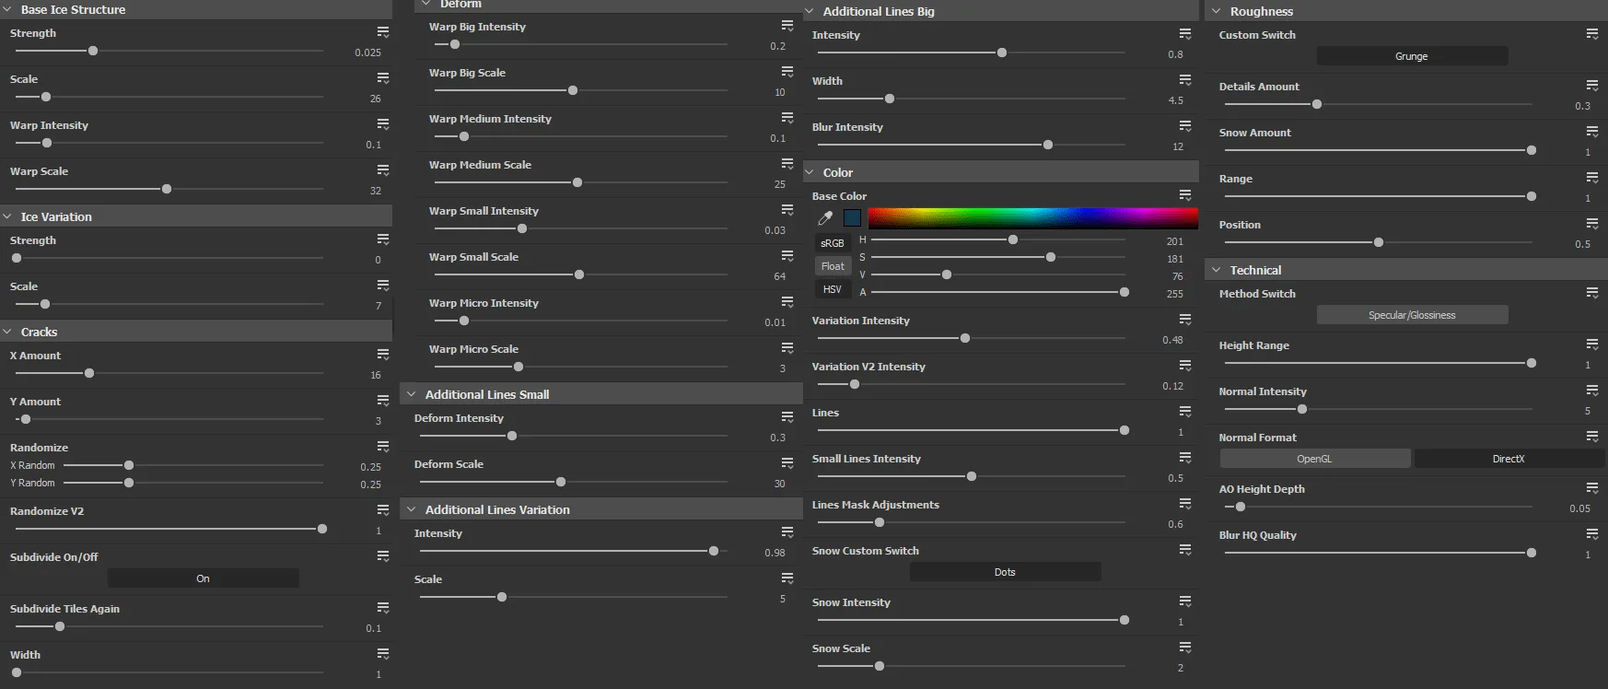Open Snow Custom Switch dropdown showing Dots
This screenshot has width=1608, height=689.
tap(1005, 572)
